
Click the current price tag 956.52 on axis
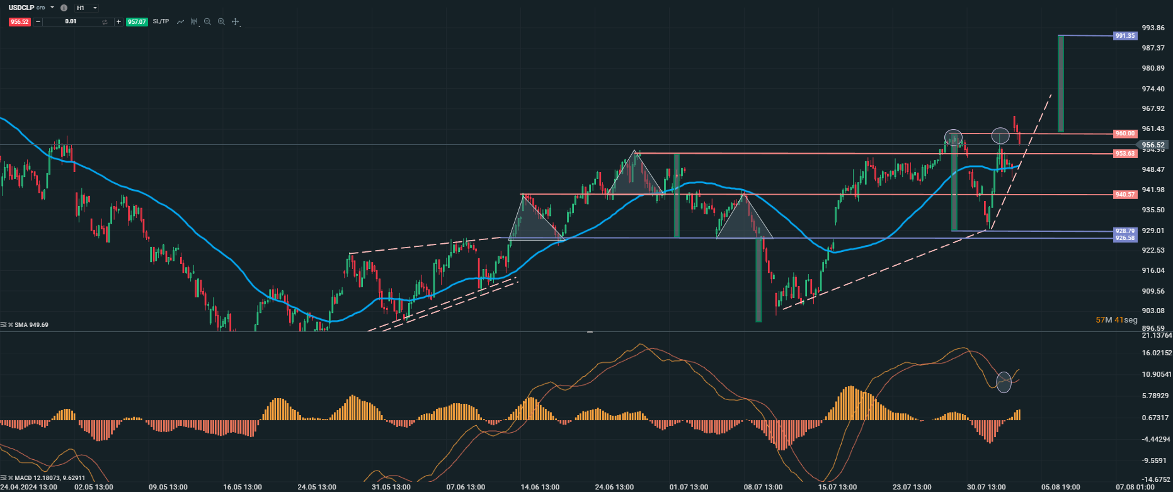point(1153,145)
